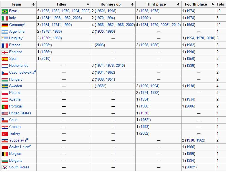Click the Netherlands flag icon
Image resolution: width=226 pixels, height=172 pixels.
5,66
